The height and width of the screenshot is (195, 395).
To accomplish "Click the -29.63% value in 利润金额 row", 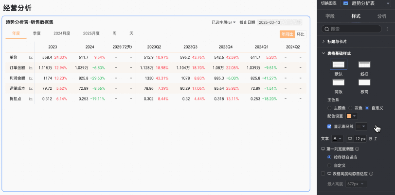I will (97, 79).
